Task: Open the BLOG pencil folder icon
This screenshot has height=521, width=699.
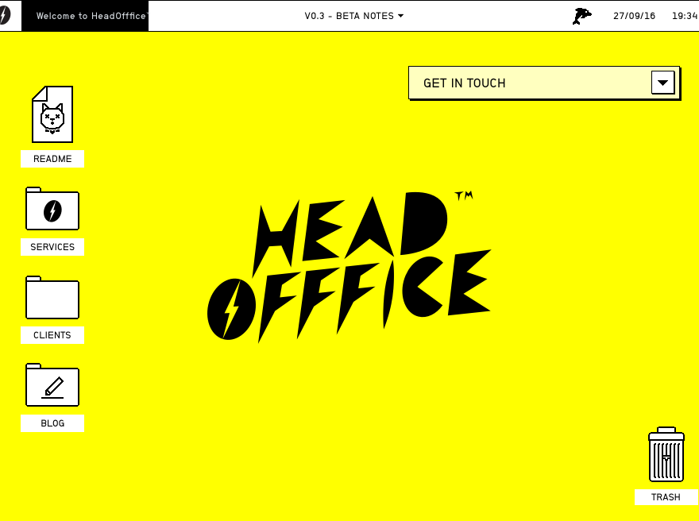Action: (52, 385)
